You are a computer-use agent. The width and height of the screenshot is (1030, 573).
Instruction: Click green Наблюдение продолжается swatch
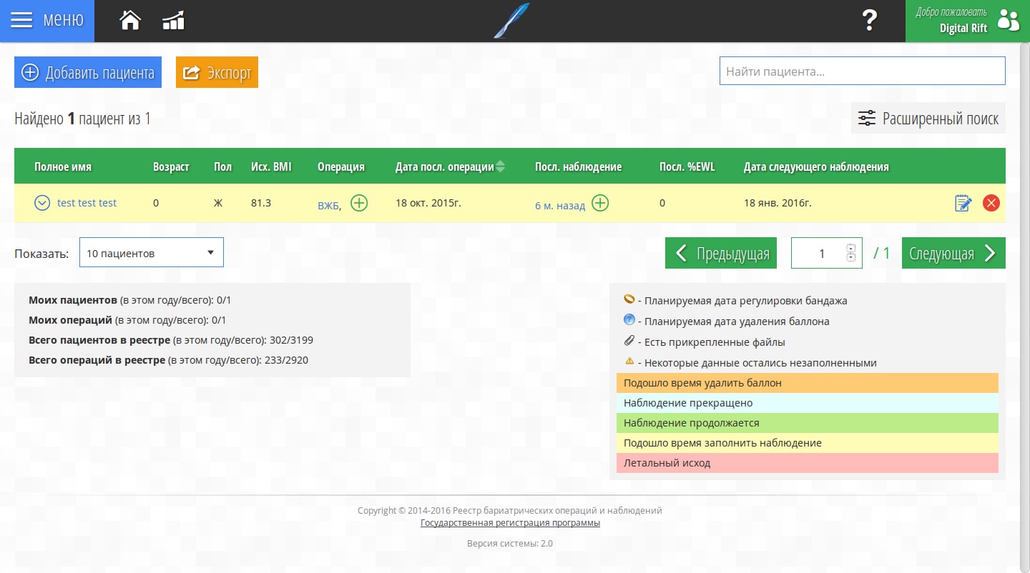click(x=808, y=423)
